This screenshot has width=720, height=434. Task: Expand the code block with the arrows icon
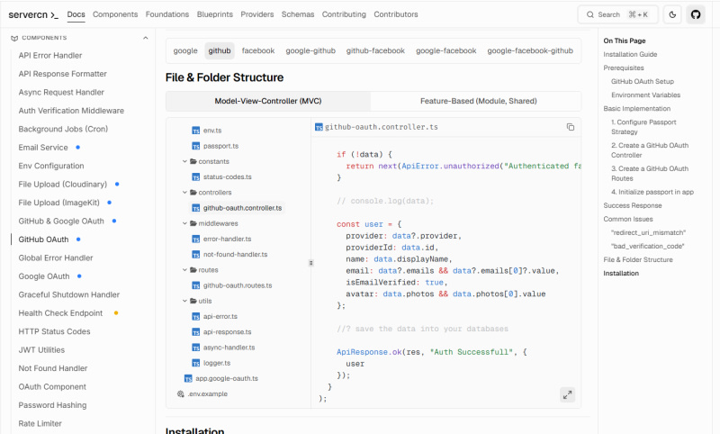568,394
